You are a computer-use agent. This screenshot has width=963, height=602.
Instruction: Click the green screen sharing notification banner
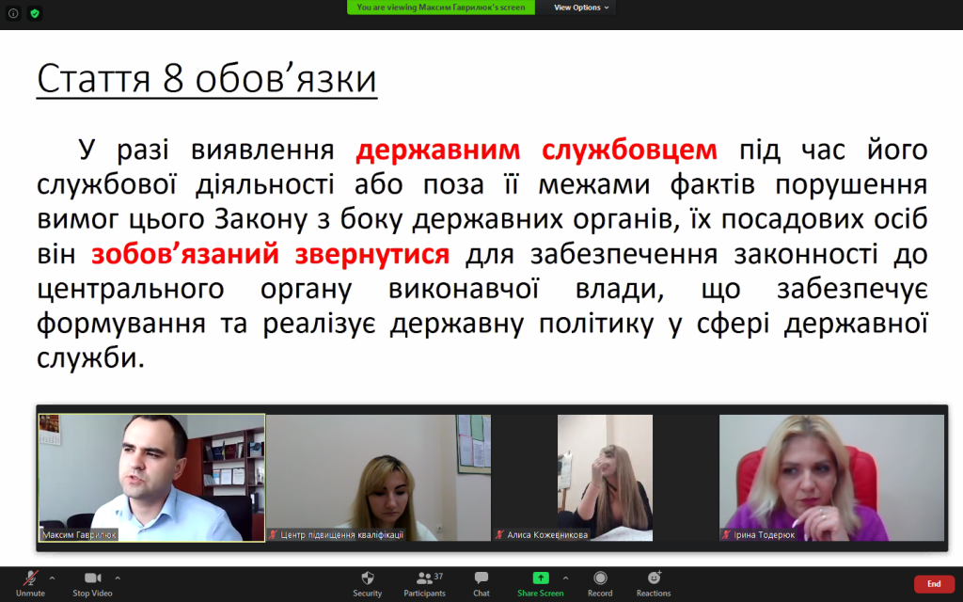coord(441,8)
